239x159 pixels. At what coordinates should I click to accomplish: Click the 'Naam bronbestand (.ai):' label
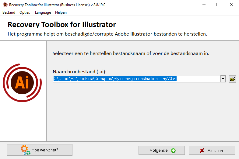pyautogui.click(x=79, y=71)
